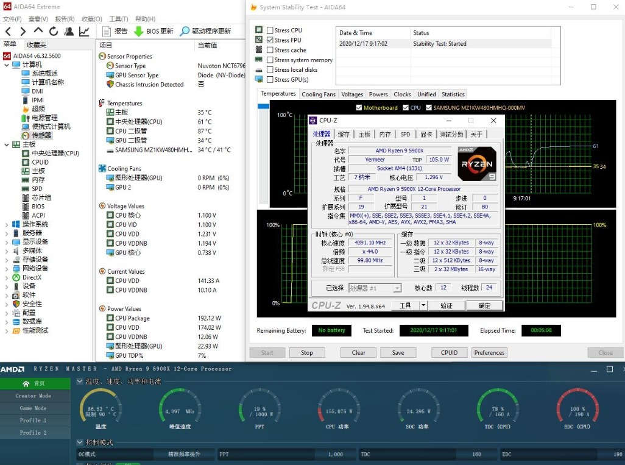
Task: Enable Stress cache checkbox
Action: (x=270, y=50)
